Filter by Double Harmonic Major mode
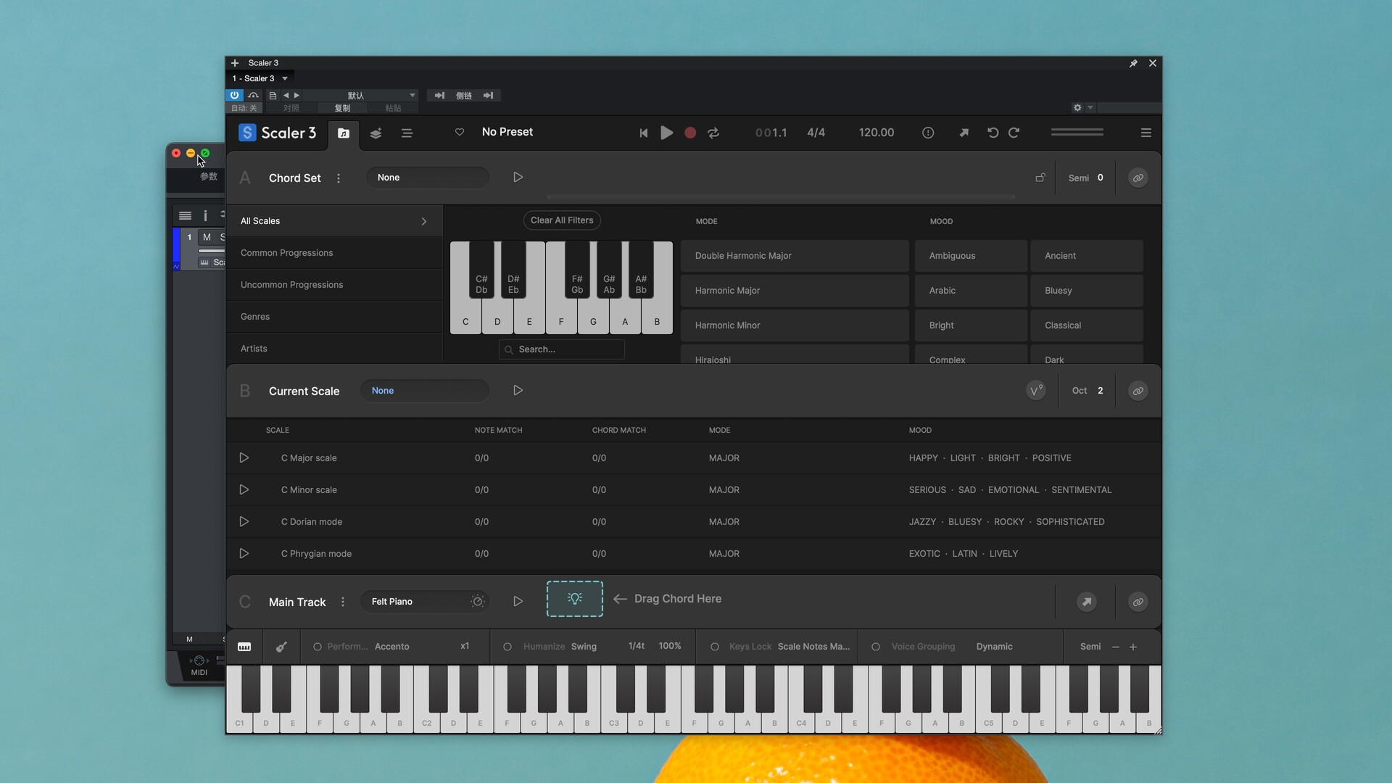The image size is (1392, 783). click(x=795, y=256)
